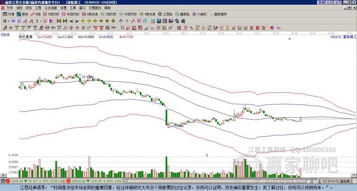Open the calendar icon in toolbar
Viewport: 357px width, 191px height.
coord(153,21)
